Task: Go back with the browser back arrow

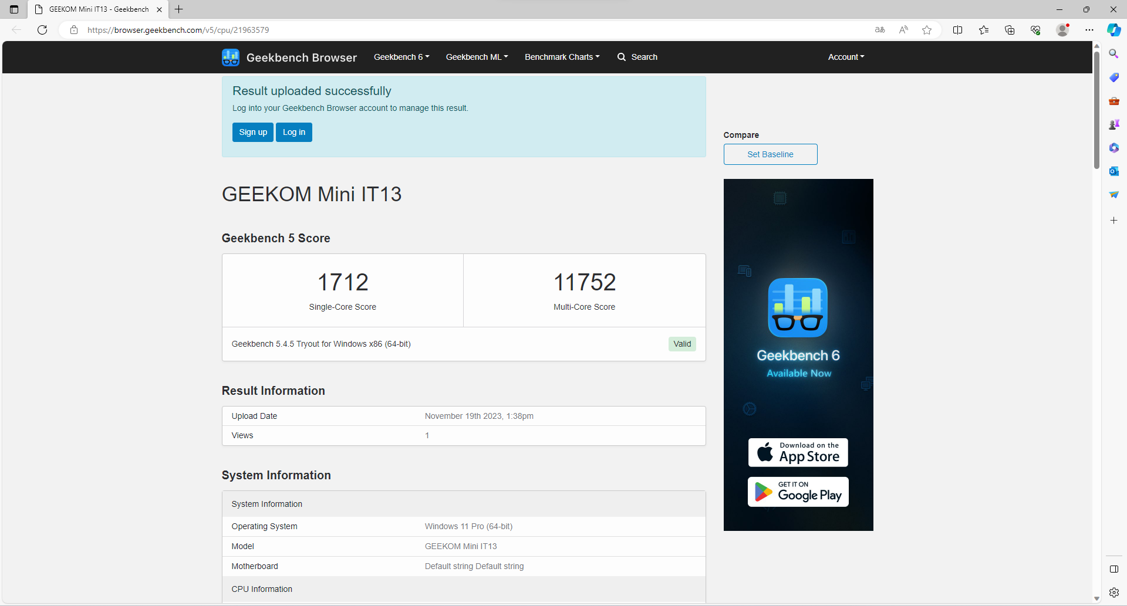Action: click(16, 30)
